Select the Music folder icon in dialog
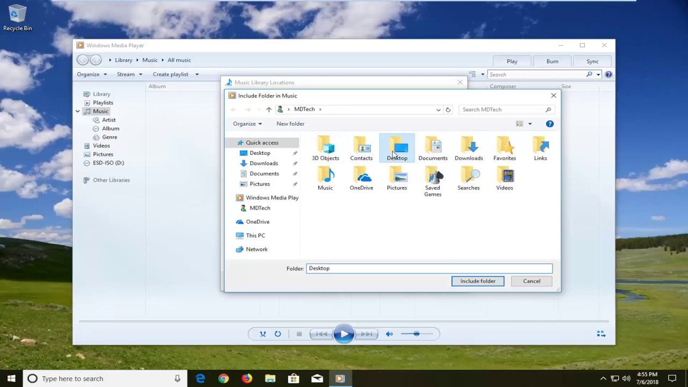The width and height of the screenshot is (688, 387). (x=325, y=178)
